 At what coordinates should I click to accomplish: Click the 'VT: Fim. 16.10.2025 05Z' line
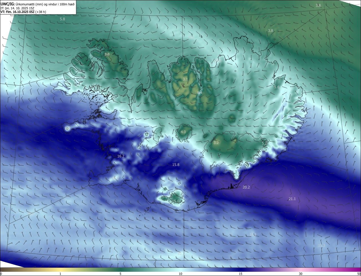(x=17, y=12)
